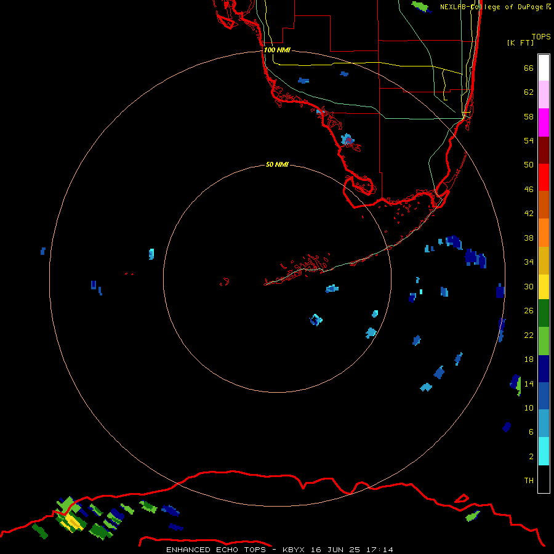The image size is (554, 554).
Task: Click the legend value "2"
Action: 531,456
